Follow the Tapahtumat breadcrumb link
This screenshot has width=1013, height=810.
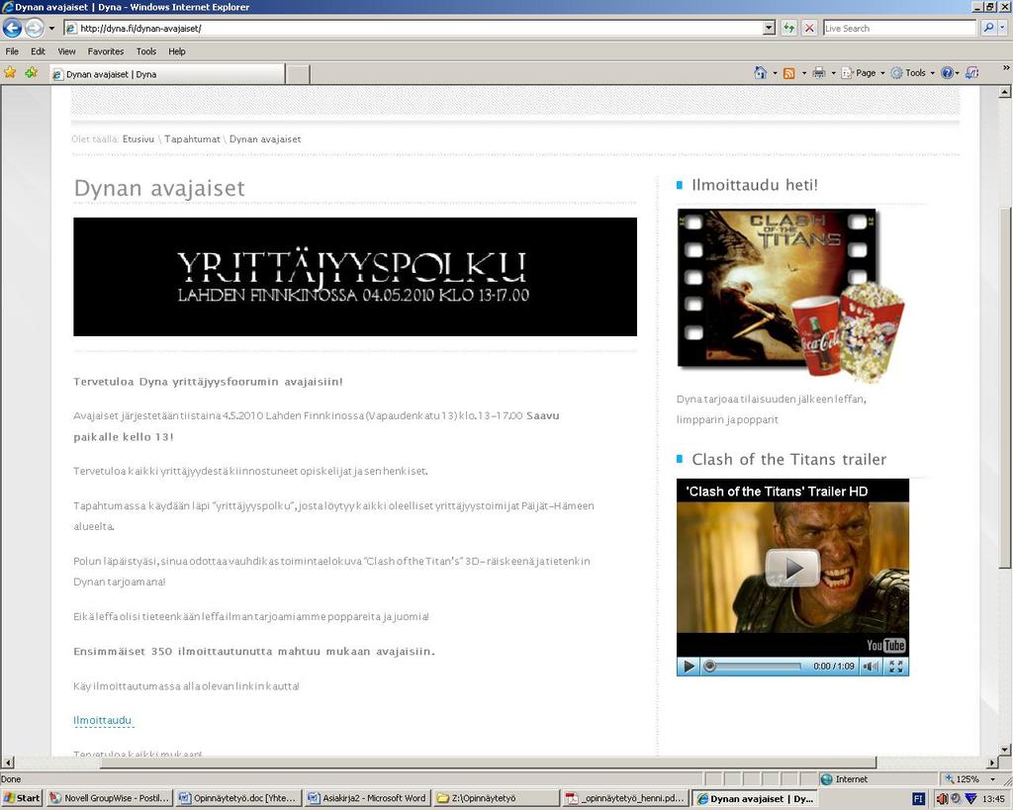tap(192, 138)
